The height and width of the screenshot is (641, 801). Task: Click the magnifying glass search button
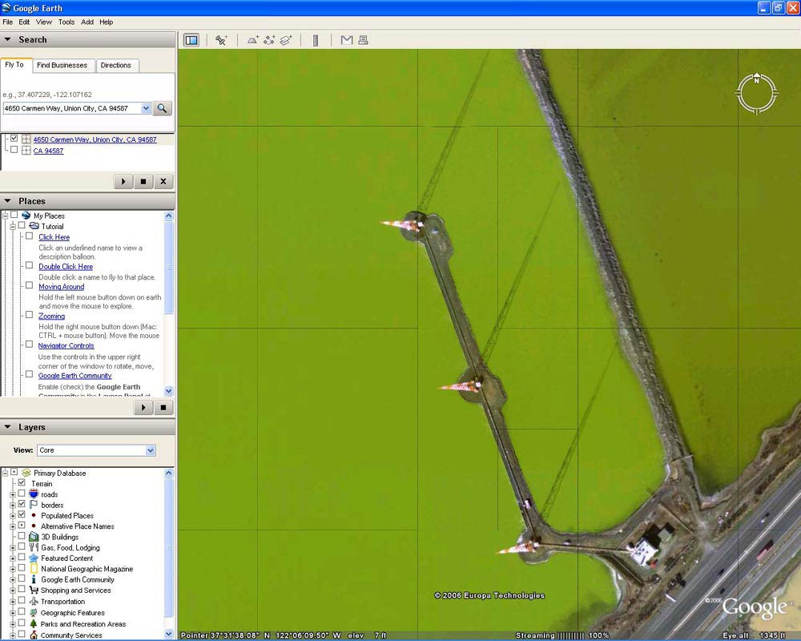pos(162,108)
